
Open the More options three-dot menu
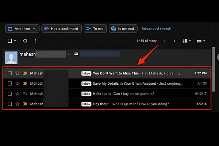tap(35, 41)
